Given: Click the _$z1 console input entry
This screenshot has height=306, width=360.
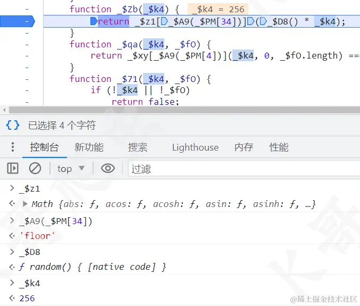Looking at the screenshot, I should (30, 189).
